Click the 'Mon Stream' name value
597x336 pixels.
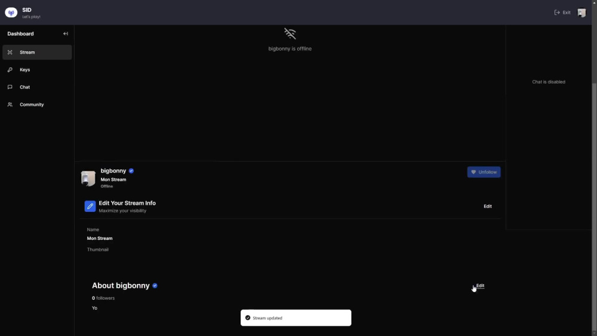[100, 238]
